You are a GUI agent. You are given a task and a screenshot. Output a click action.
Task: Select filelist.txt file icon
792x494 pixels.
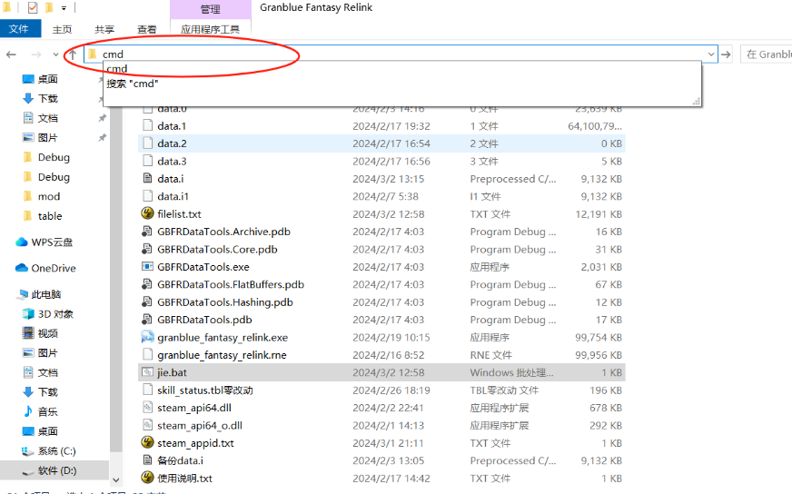coord(147,213)
